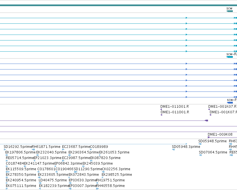This screenshot has height=190, width=237.
Task: Click the thick teal bar at the top
Action: pos(119,5)
